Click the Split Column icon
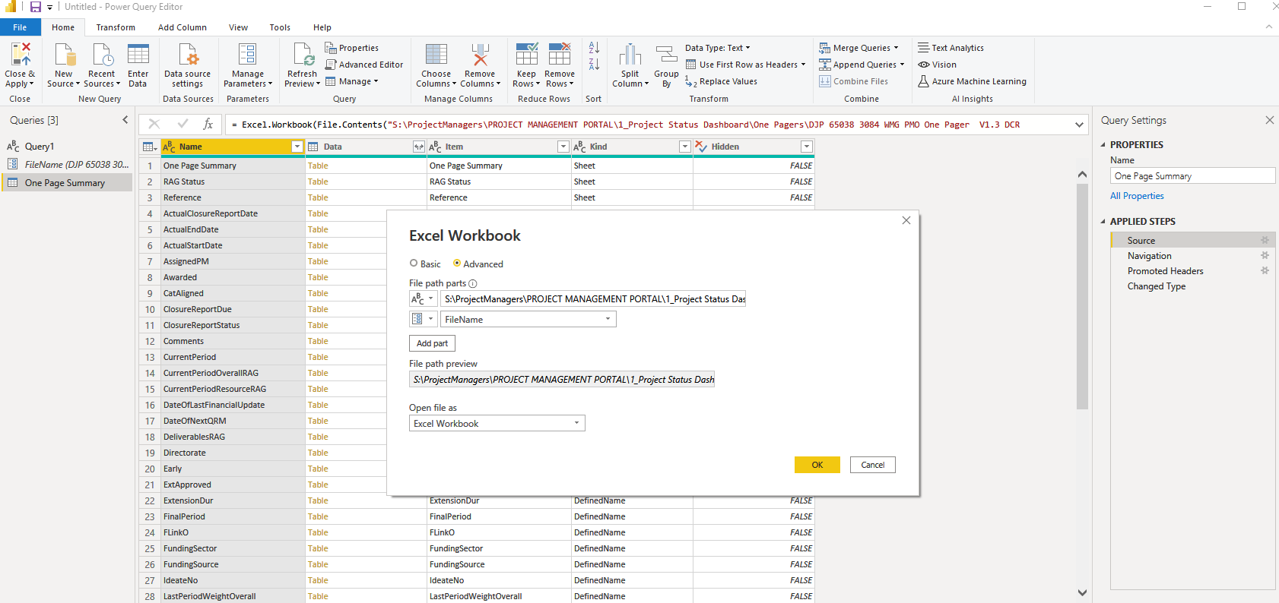The width and height of the screenshot is (1279, 603). pyautogui.click(x=630, y=55)
